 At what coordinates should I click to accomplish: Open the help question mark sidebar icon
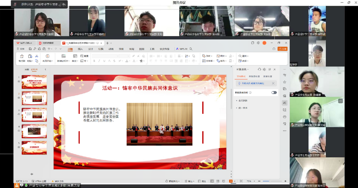point(285,117)
